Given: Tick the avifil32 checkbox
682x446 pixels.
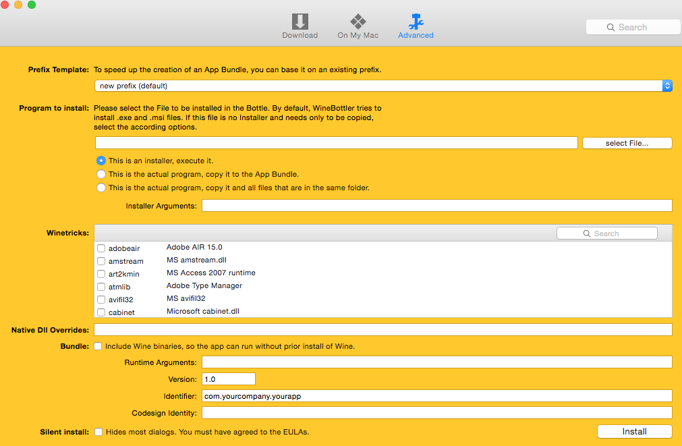Looking at the screenshot, I should (x=101, y=300).
